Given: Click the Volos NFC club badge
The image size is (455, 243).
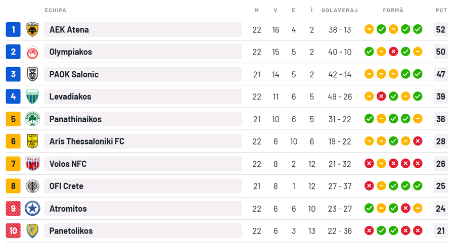Looking at the screenshot, I should point(32,164).
